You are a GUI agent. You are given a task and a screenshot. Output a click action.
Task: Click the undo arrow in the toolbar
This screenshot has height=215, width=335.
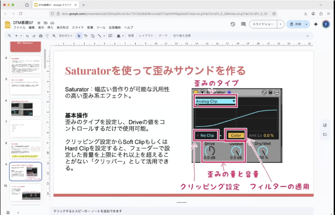pyautogui.click(x=27, y=36)
